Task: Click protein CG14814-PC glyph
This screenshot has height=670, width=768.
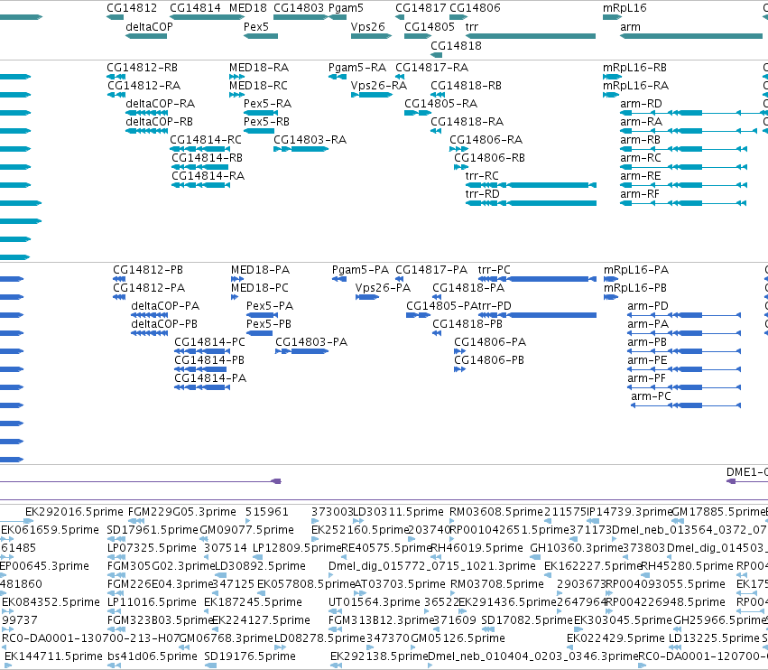Action: tap(201, 351)
